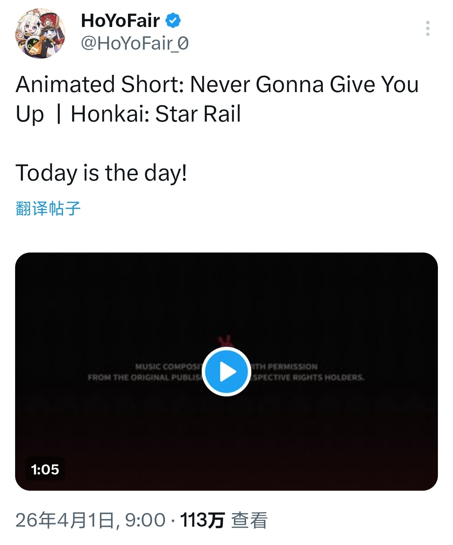Click "SPECTIVE RIGHTS HOLDERS" caption in video

coord(308,377)
